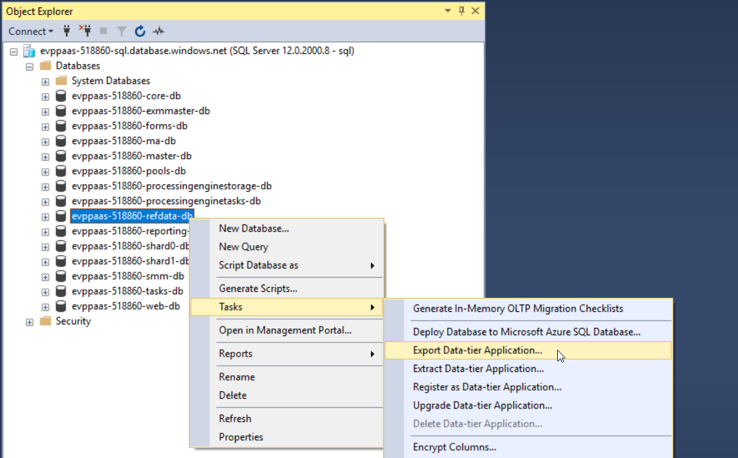This screenshot has width=738, height=458.
Task: Click the Stop square icon in toolbar
Action: click(x=103, y=31)
